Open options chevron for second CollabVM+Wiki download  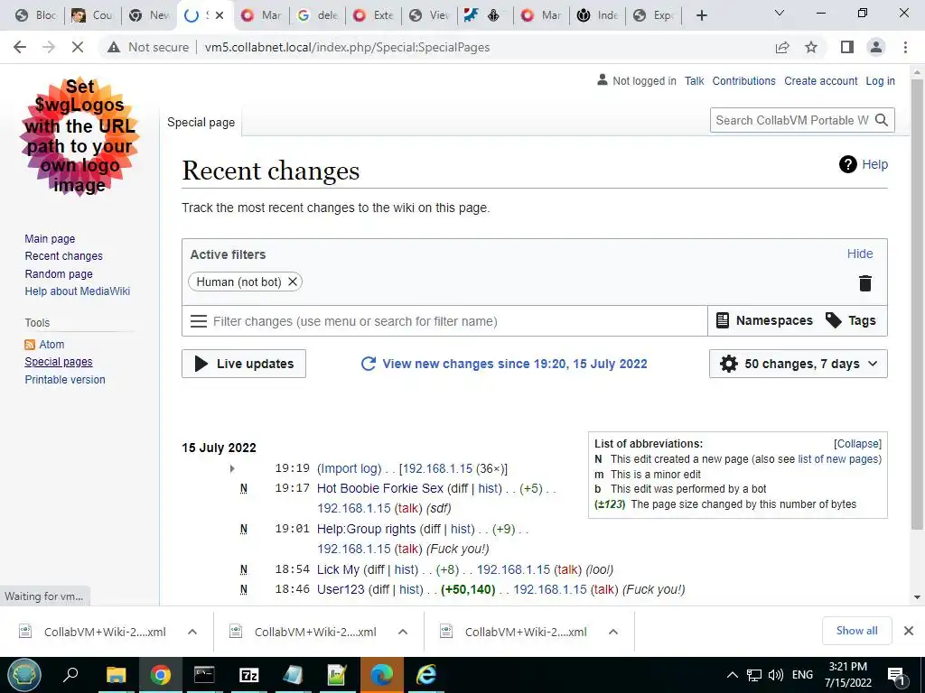tap(402, 632)
